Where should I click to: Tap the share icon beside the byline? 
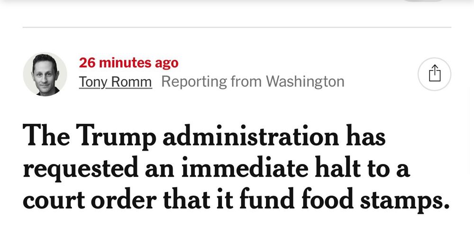click(x=434, y=74)
